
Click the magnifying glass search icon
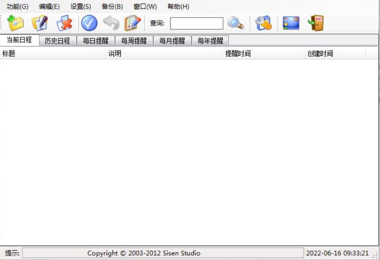tap(236, 23)
